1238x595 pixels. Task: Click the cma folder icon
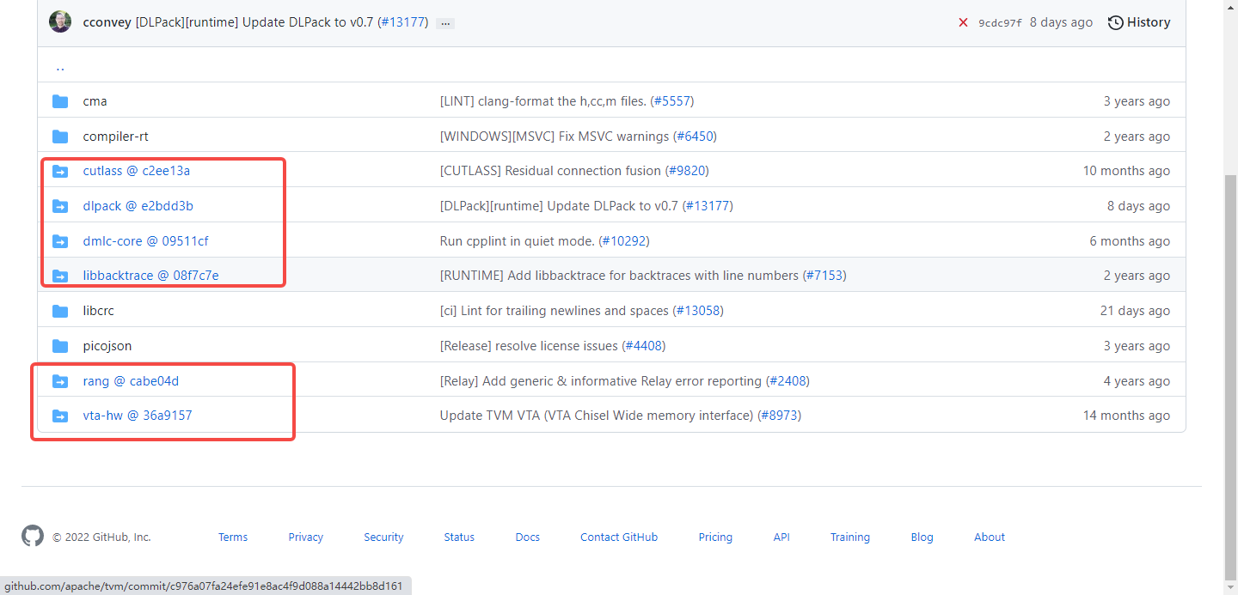click(x=60, y=101)
